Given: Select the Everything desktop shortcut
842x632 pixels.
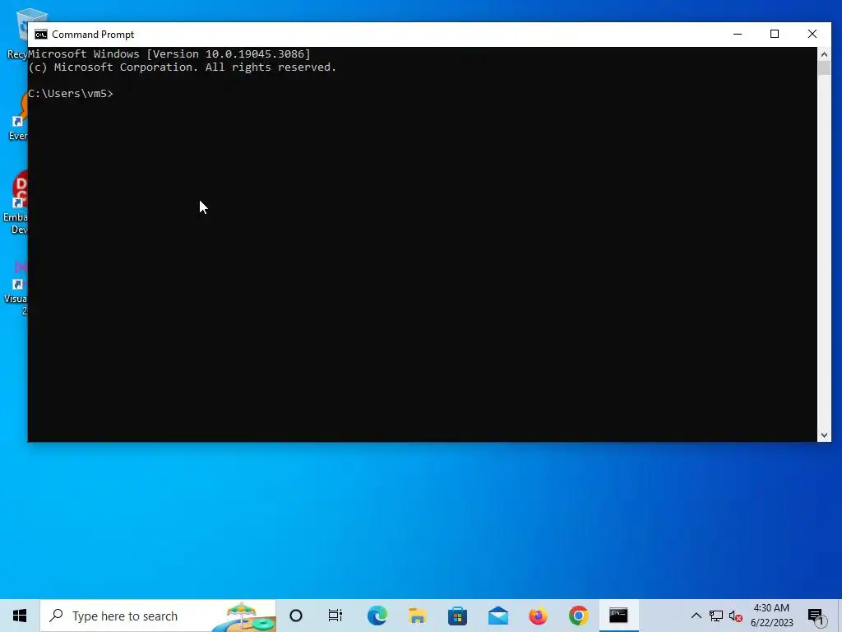Looking at the screenshot, I should click(x=18, y=115).
